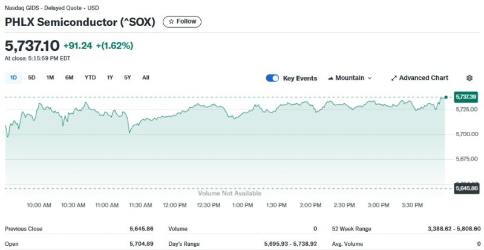The width and height of the screenshot is (484, 250).
Task: Open the chart settings gear icon
Action: click(x=469, y=78)
